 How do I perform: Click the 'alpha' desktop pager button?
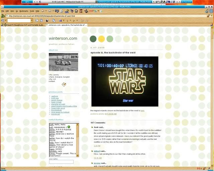(27, 2)
